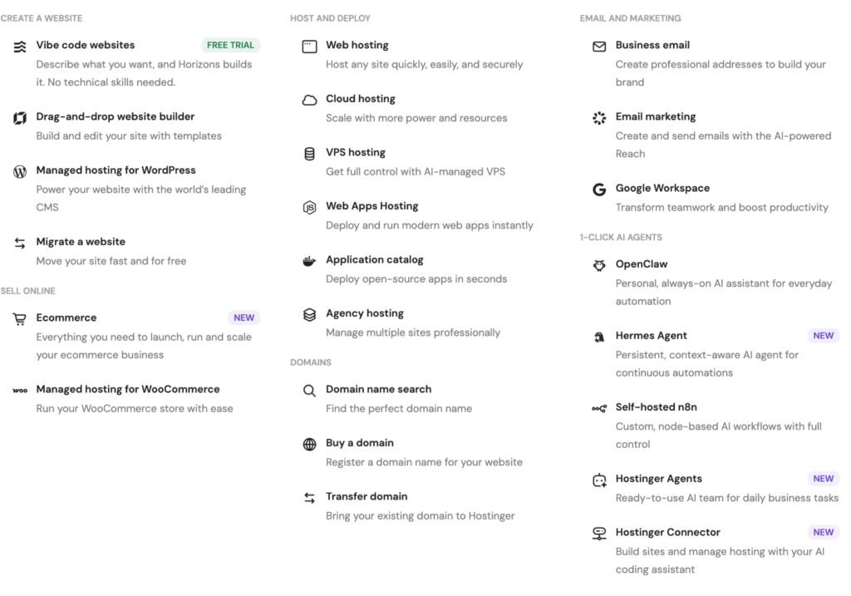This screenshot has height=596, width=851.
Task: Open Vibe code websites
Action: (x=86, y=45)
